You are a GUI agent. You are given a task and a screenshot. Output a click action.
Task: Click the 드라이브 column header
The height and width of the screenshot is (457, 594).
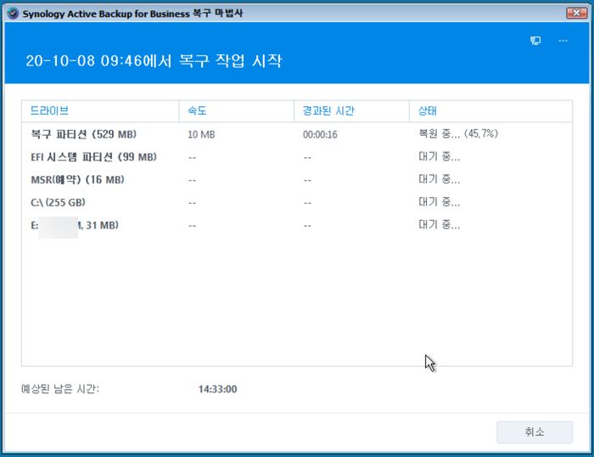tap(100, 111)
